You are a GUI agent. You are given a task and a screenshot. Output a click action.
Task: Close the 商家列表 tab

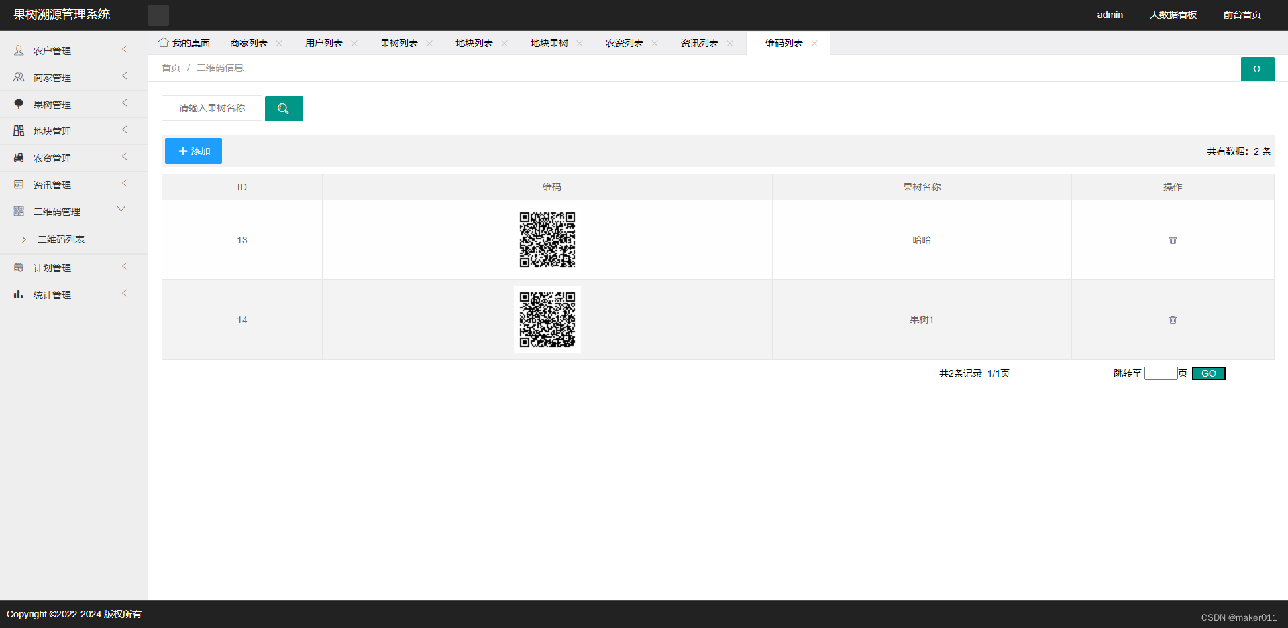(x=279, y=44)
